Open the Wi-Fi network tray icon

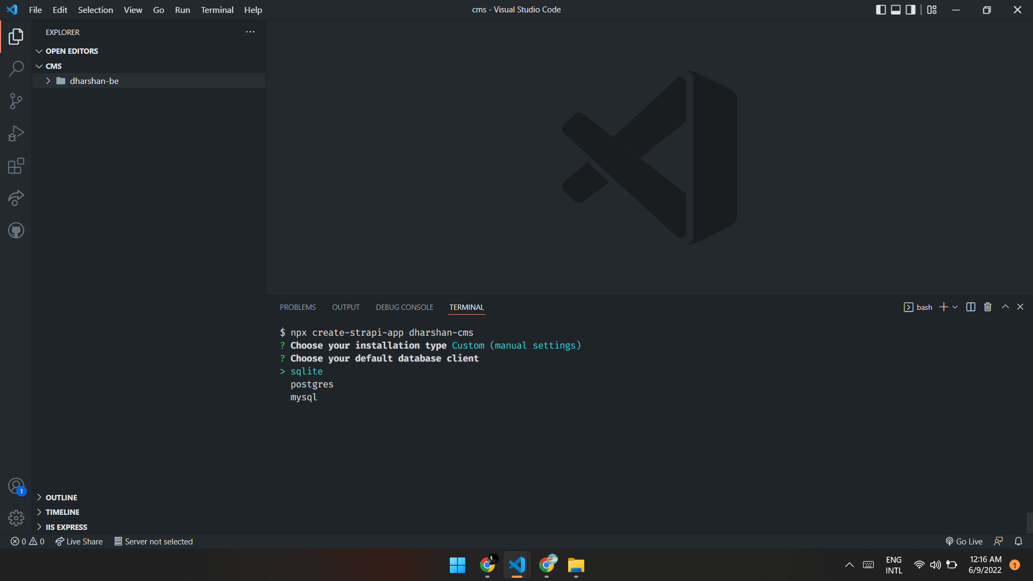[919, 565]
